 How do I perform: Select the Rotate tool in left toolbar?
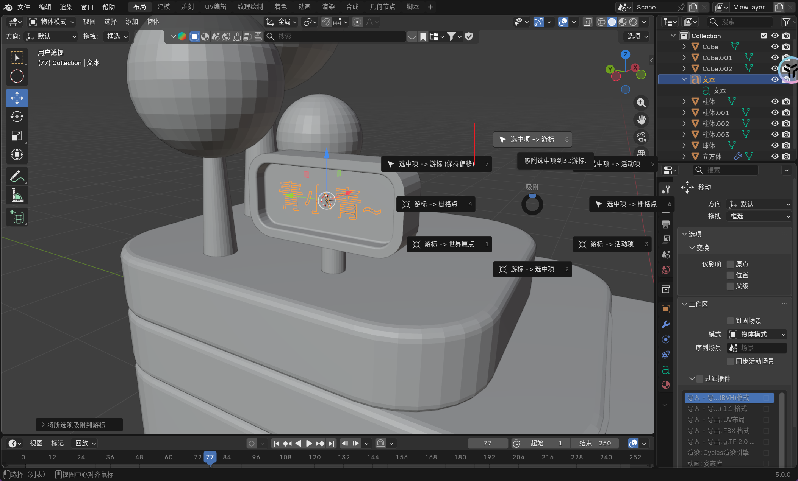click(17, 117)
